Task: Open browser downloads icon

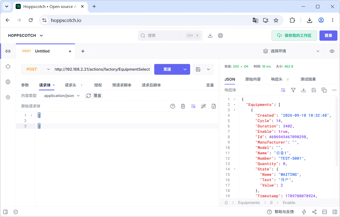Action: point(310,20)
